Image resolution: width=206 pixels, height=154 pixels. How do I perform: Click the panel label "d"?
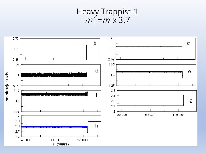click(x=97, y=71)
